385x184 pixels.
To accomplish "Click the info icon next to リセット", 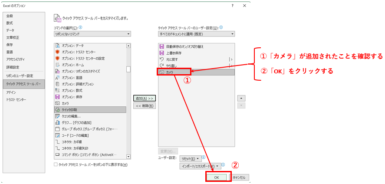I will point(204,157).
